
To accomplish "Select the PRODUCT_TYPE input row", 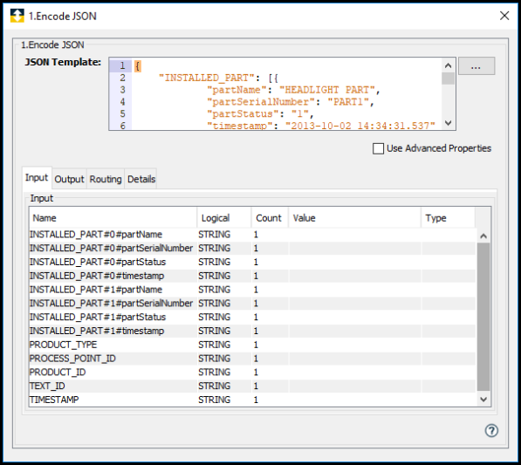I will (252, 345).
